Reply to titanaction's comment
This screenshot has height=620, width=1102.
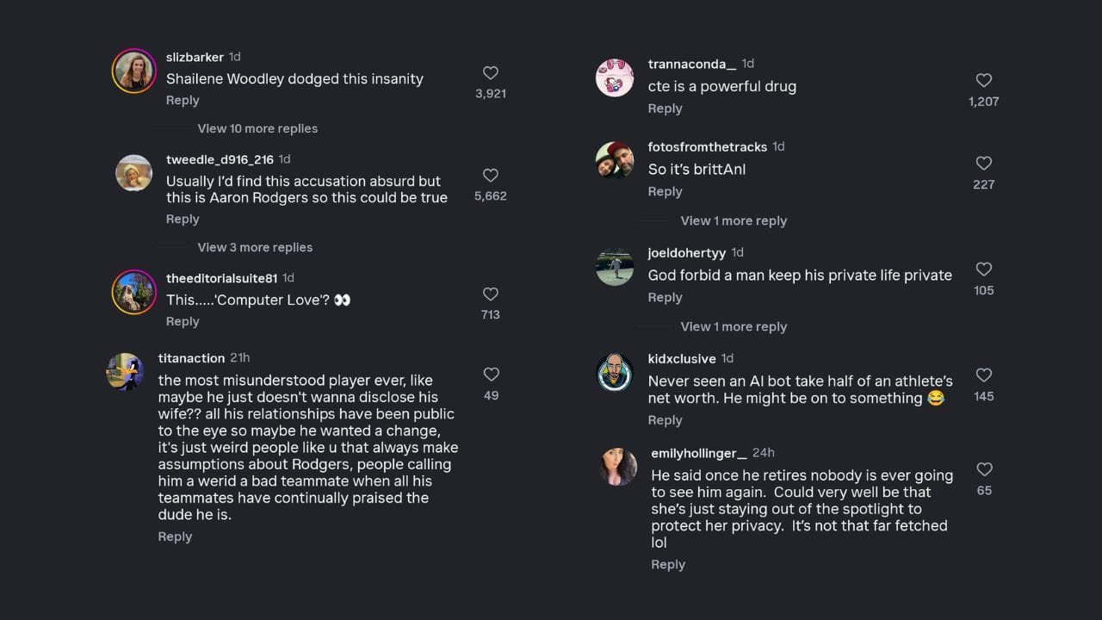175,536
